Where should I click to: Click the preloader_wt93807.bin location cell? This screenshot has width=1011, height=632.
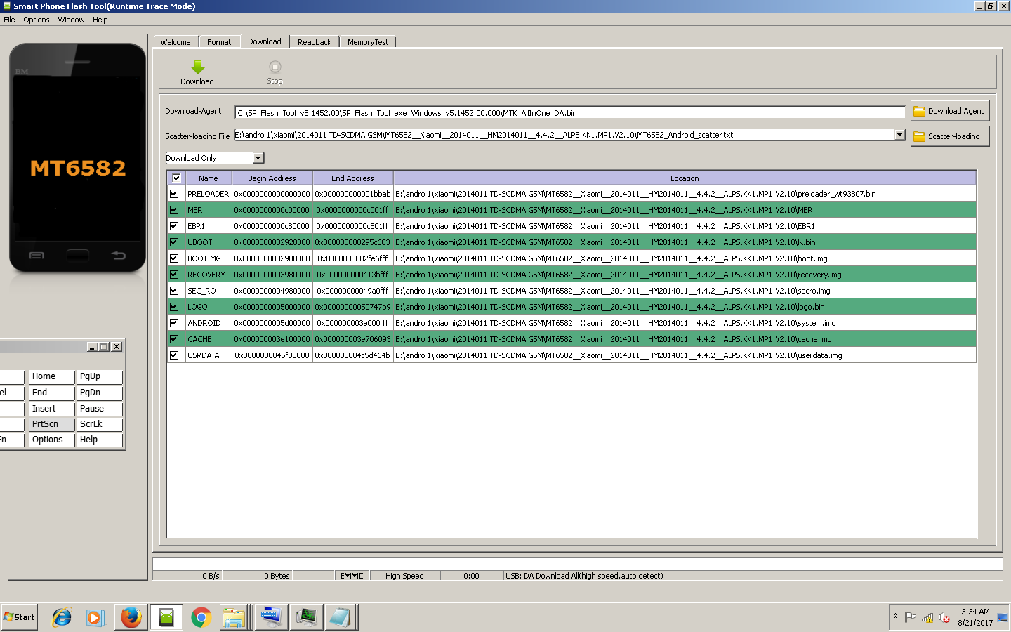[685, 194]
